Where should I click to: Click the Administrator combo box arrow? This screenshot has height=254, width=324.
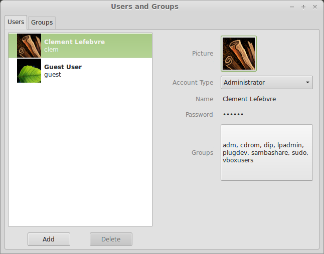[307, 83]
